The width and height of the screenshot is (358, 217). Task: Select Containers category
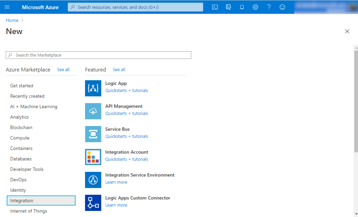22,148
